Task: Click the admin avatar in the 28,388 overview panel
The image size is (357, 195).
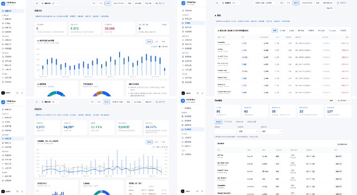Action: 3,93
